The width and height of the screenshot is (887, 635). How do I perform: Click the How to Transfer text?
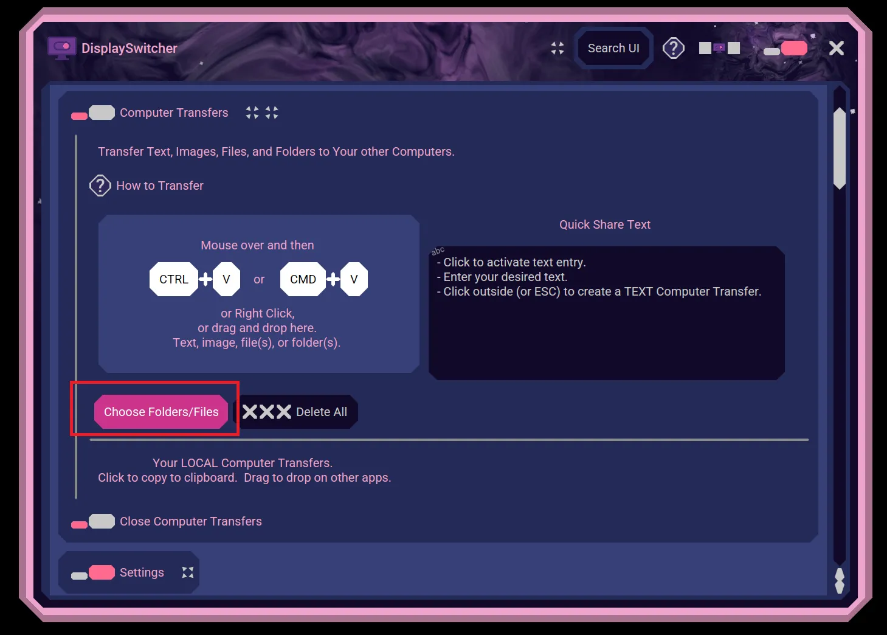(160, 186)
